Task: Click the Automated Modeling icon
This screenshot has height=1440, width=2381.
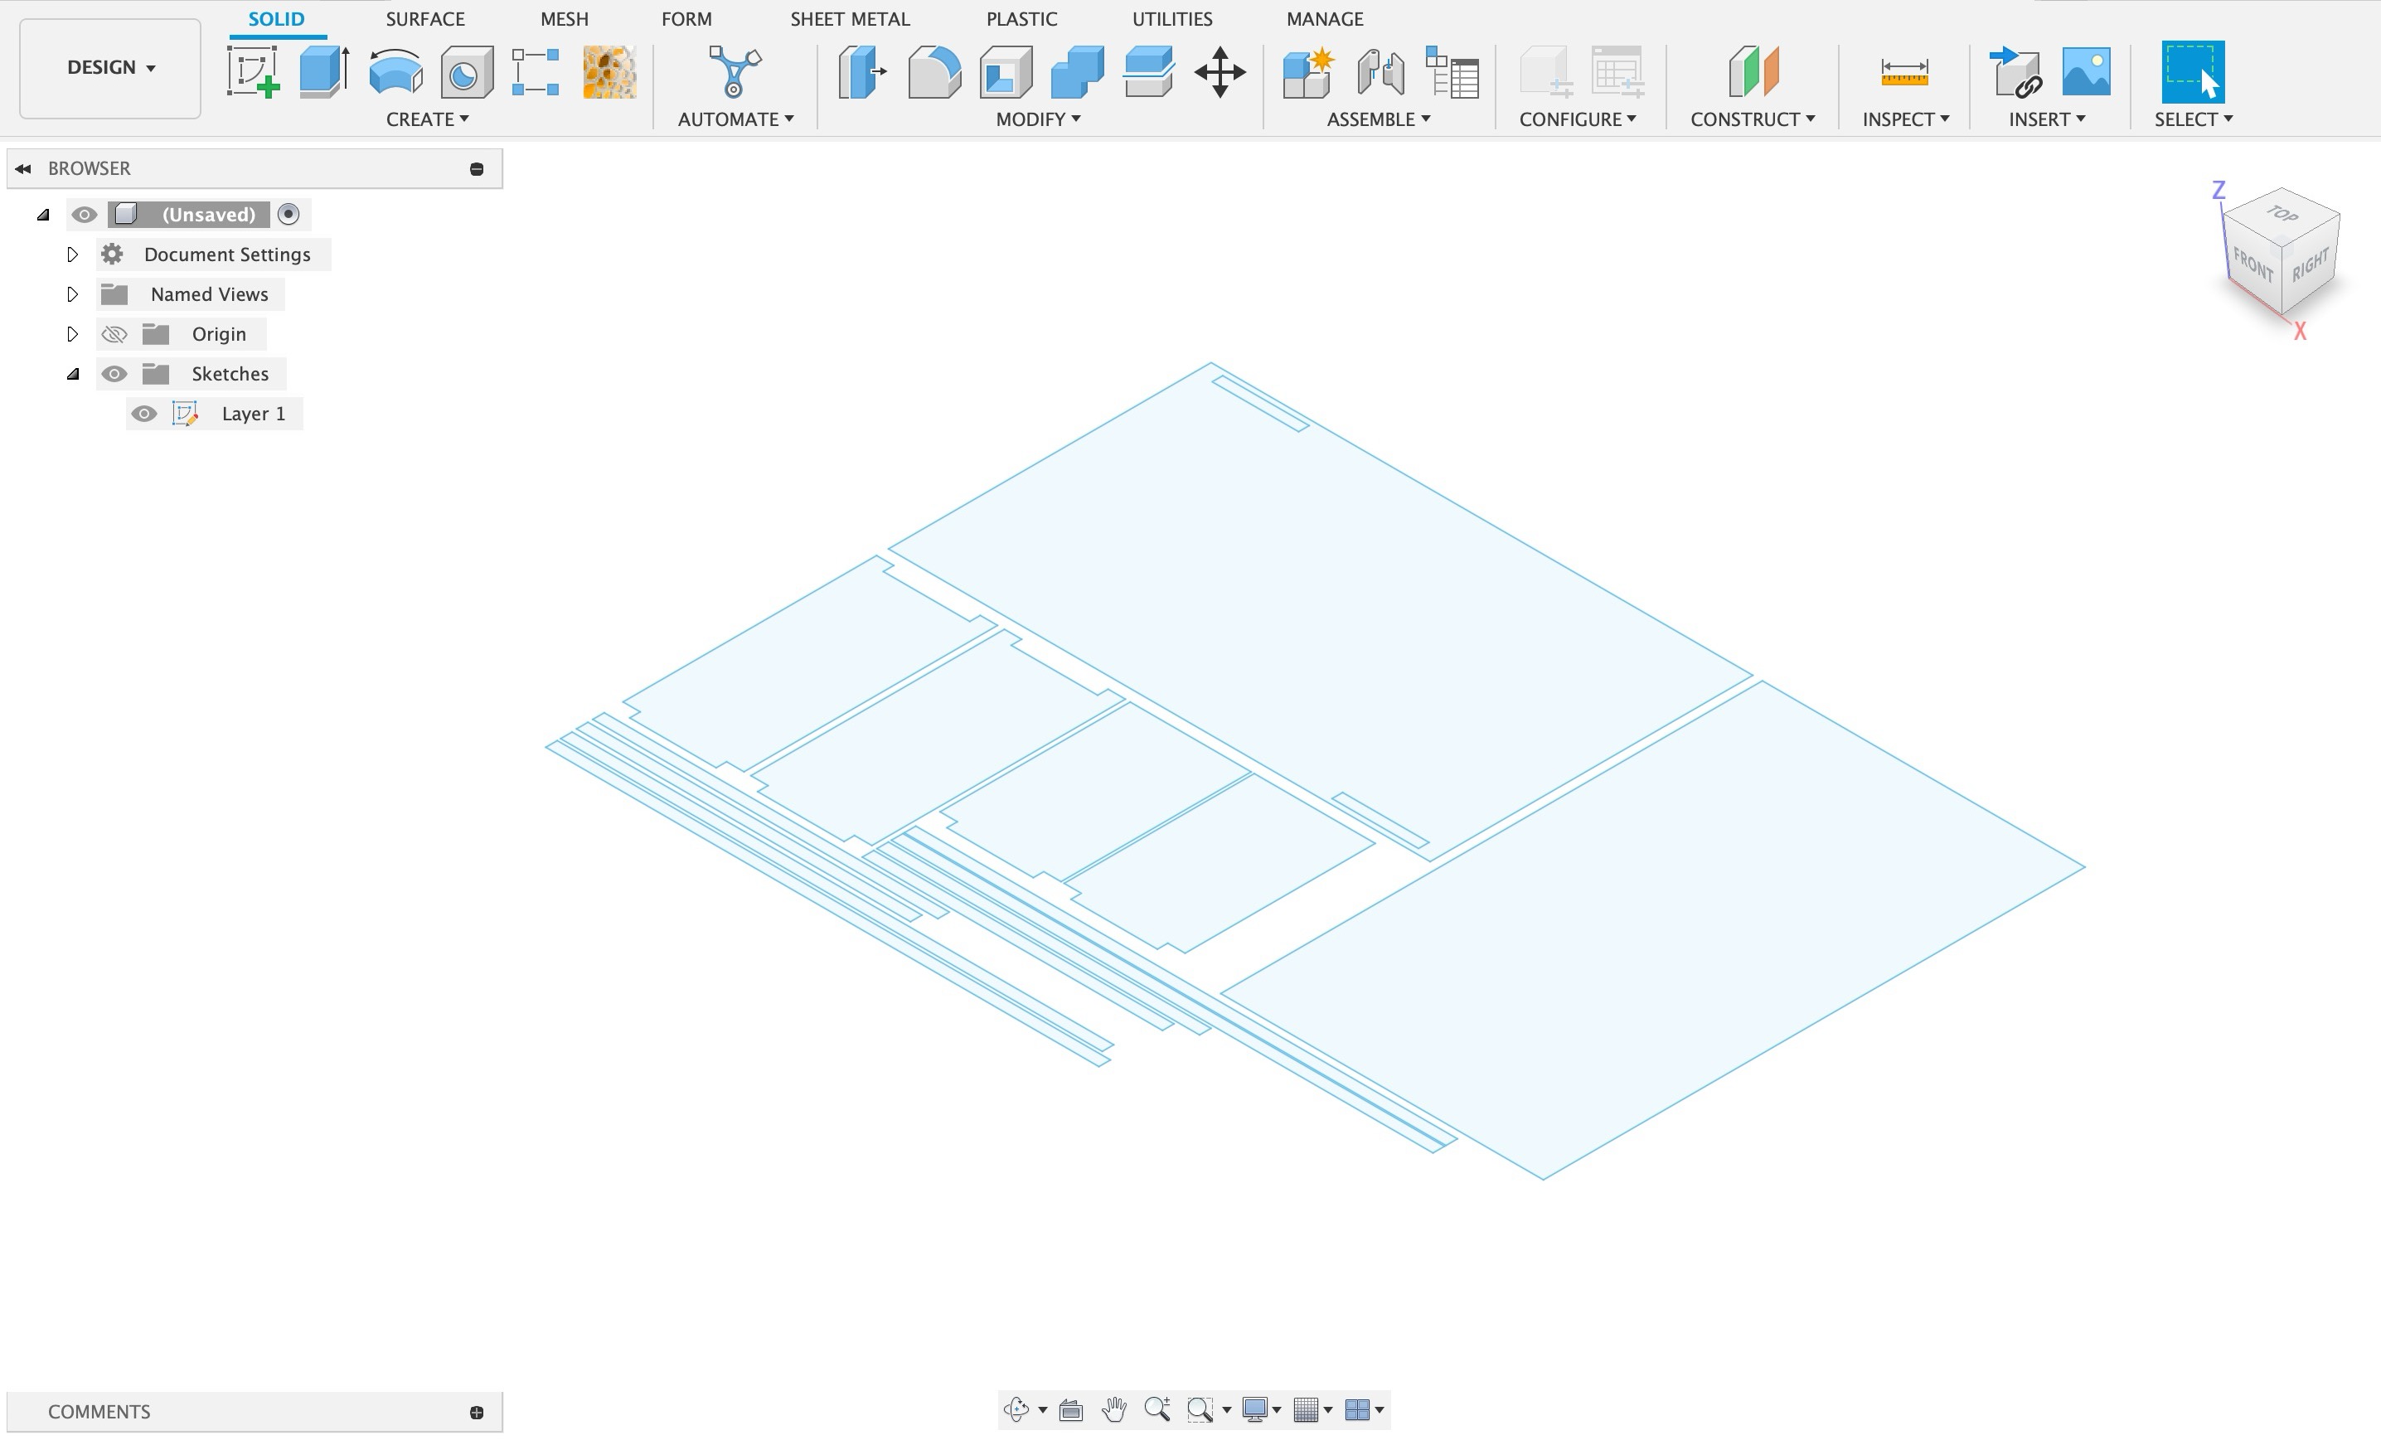Action: [735, 71]
